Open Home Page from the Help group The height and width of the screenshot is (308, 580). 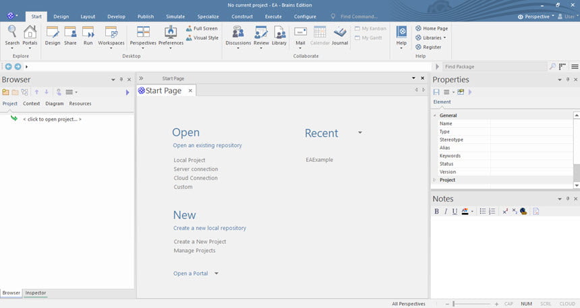pos(432,28)
